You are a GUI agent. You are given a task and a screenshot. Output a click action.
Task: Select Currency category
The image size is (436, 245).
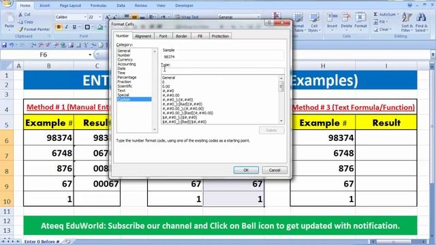(x=125, y=60)
